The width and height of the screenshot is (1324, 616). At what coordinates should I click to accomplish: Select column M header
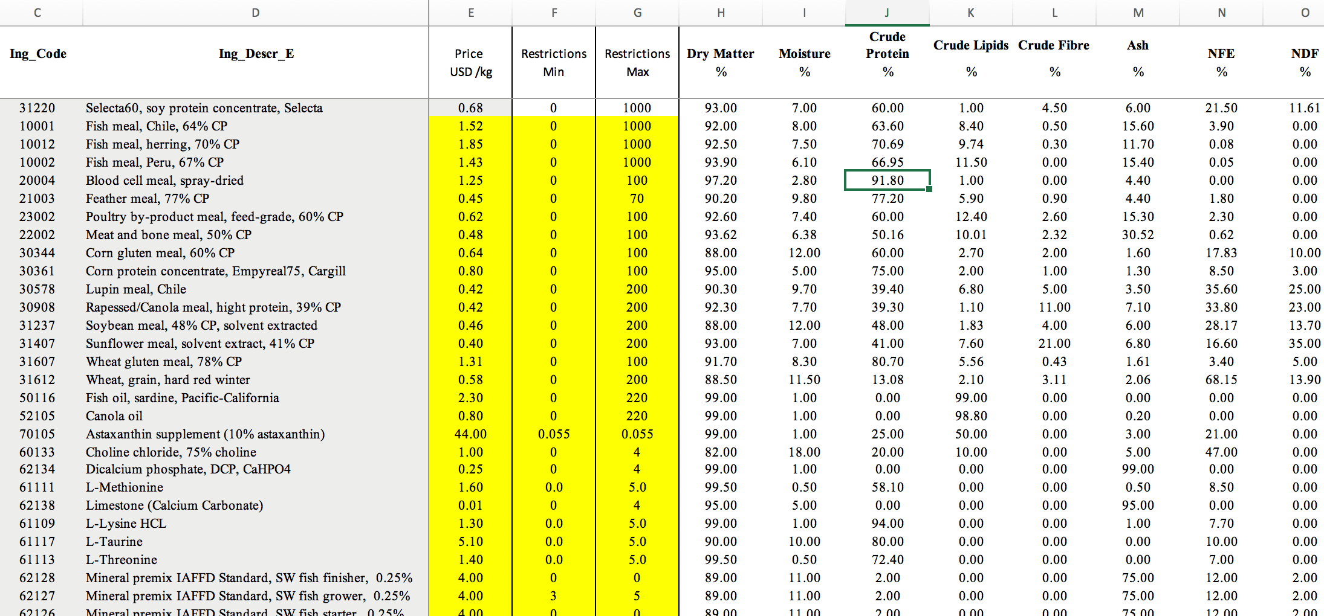click(1138, 13)
